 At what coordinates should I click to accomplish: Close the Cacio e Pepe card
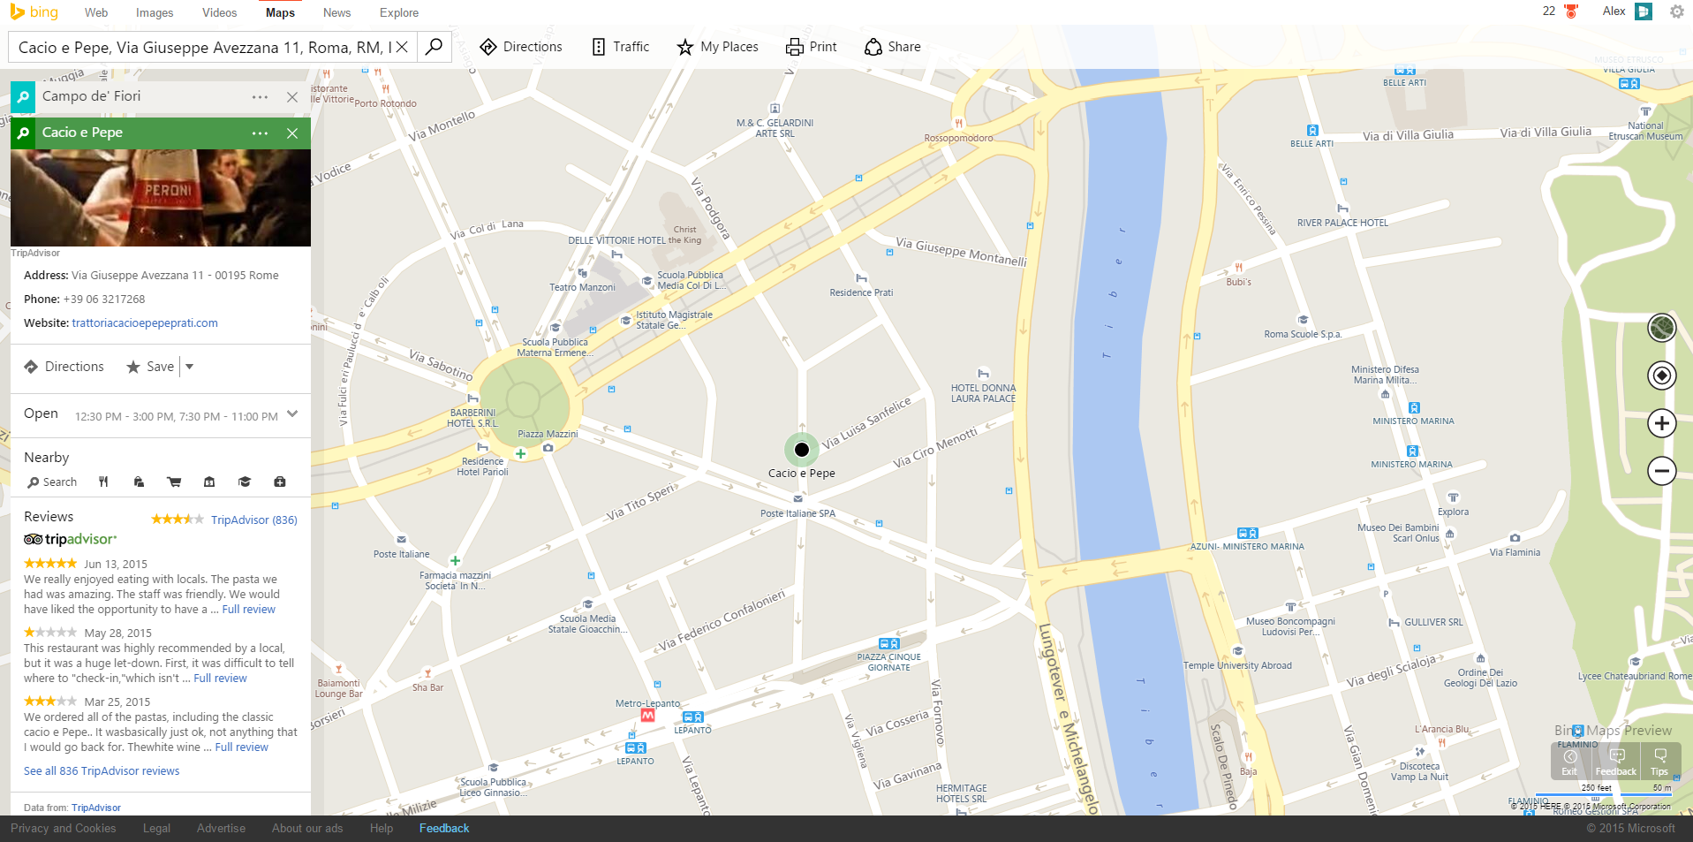[x=292, y=133]
